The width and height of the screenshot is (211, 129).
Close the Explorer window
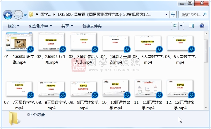click(x=201, y=3)
